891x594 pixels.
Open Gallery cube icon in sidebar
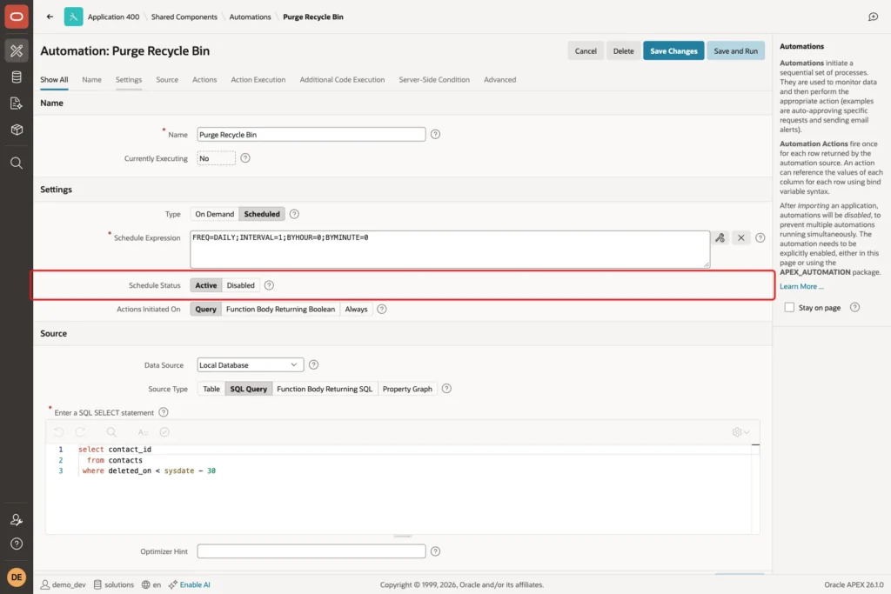click(x=17, y=130)
